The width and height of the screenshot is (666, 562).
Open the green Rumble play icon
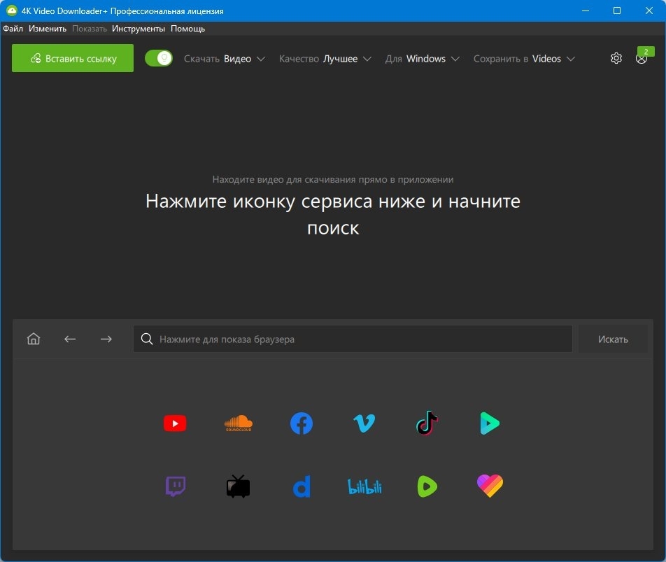pos(427,486)
